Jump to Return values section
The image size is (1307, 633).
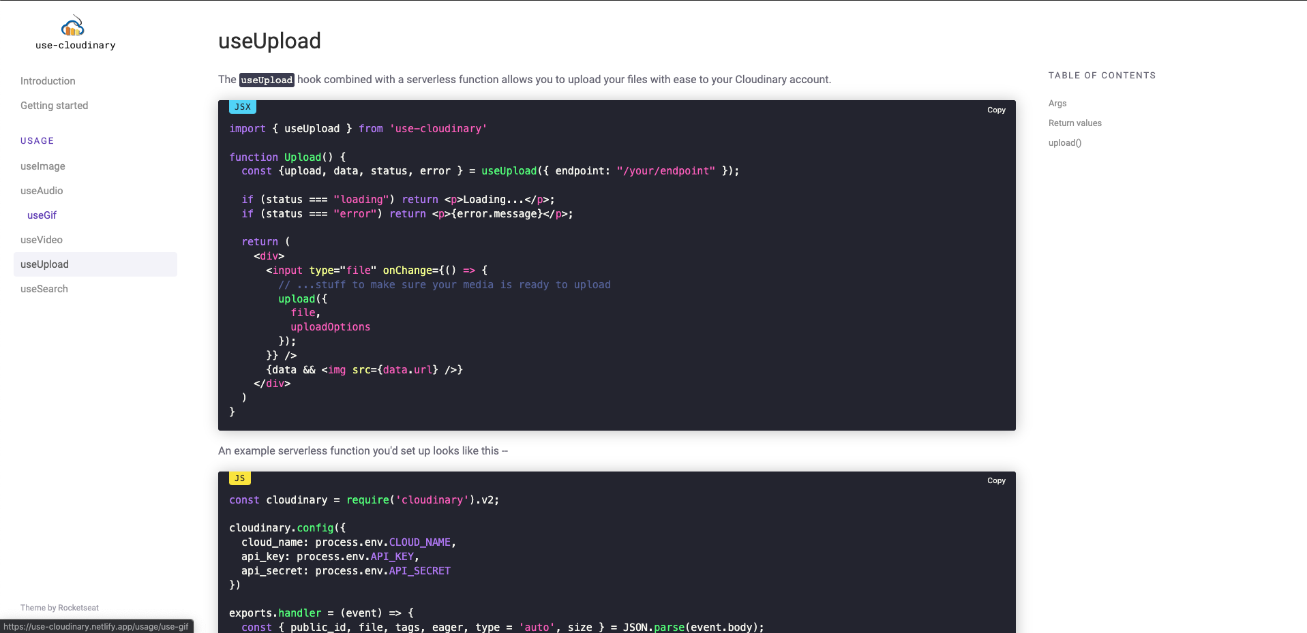coord(1075,123)
